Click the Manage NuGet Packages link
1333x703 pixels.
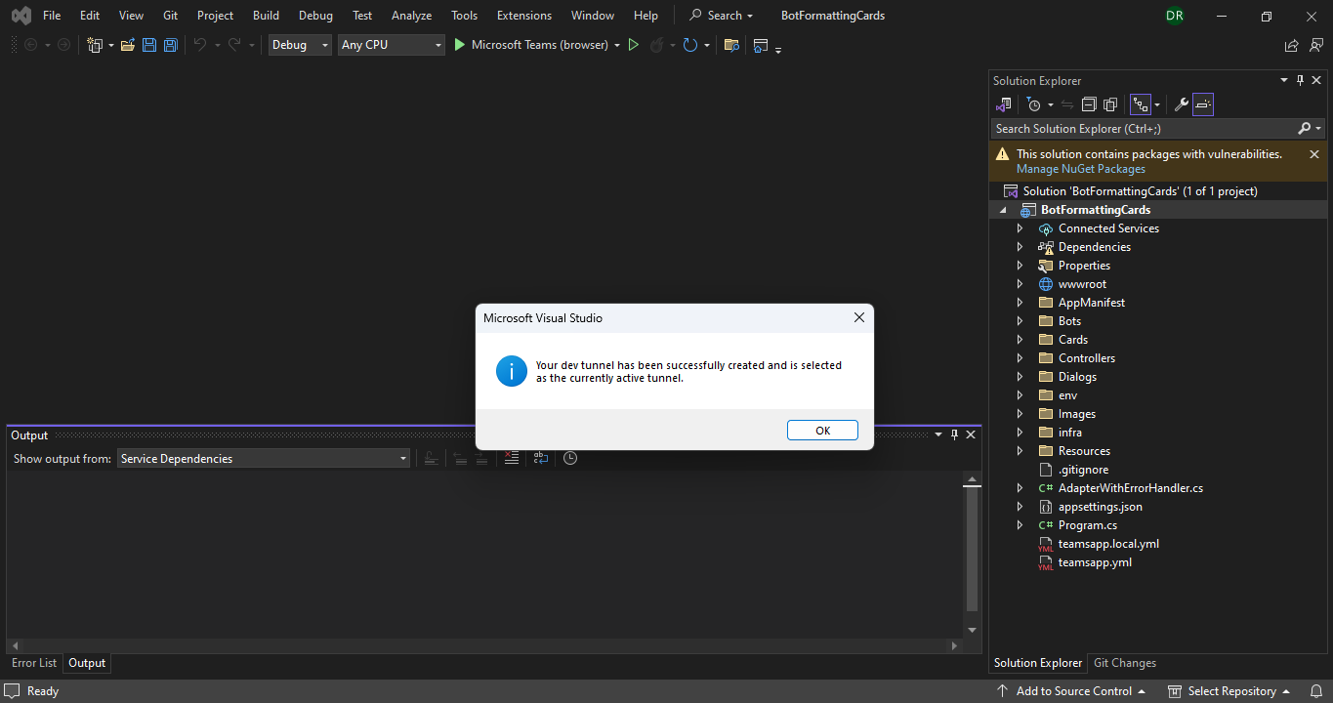pos(1081,169)
